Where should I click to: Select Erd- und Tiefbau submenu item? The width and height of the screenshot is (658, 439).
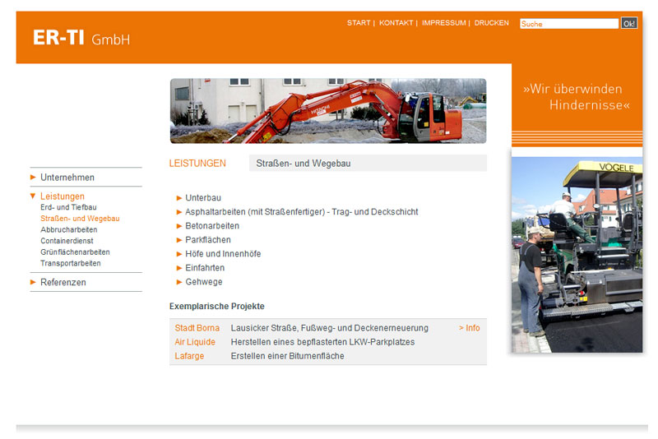pos(68,208)
